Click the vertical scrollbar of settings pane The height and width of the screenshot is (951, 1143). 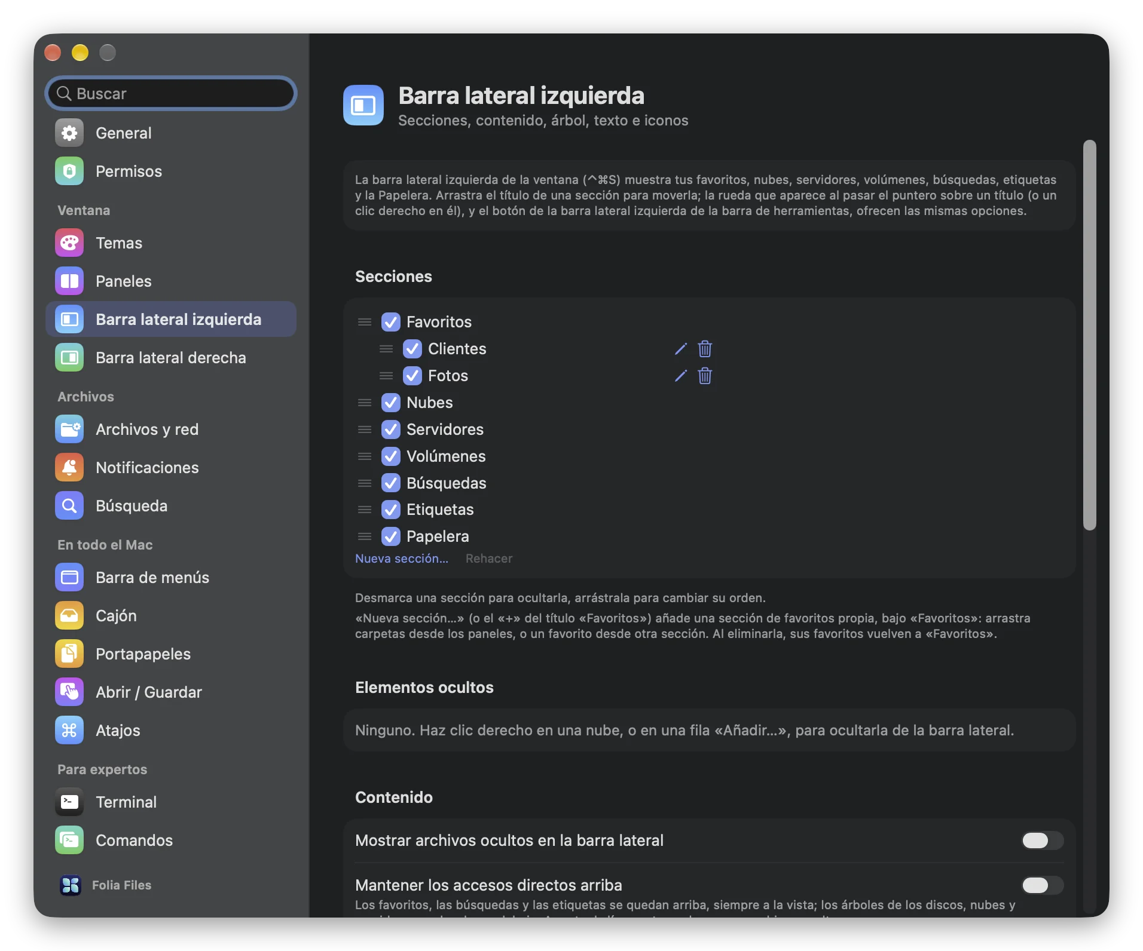click(1089, 335)
